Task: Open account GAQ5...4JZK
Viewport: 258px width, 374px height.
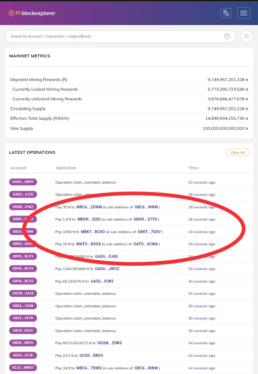Action: coord(23,194)
